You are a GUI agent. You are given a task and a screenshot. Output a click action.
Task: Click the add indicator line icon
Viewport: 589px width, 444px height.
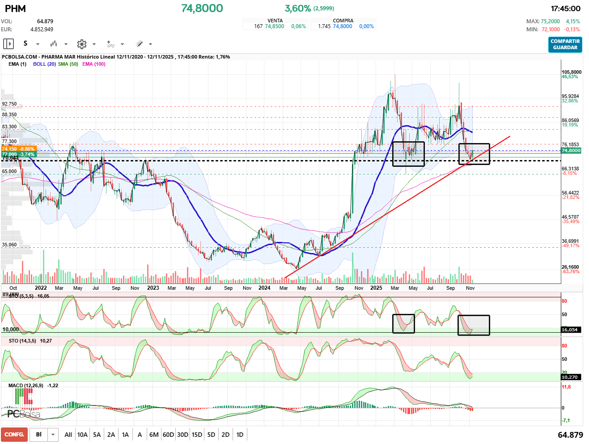110,44
